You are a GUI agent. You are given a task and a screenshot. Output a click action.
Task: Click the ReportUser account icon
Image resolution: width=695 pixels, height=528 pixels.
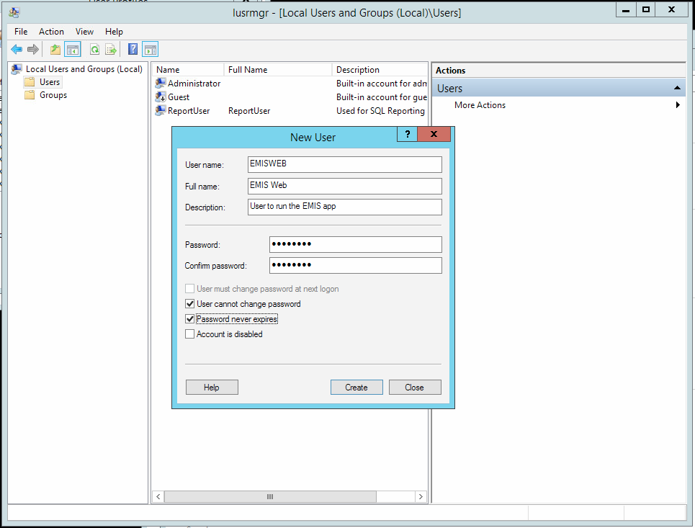161,111
